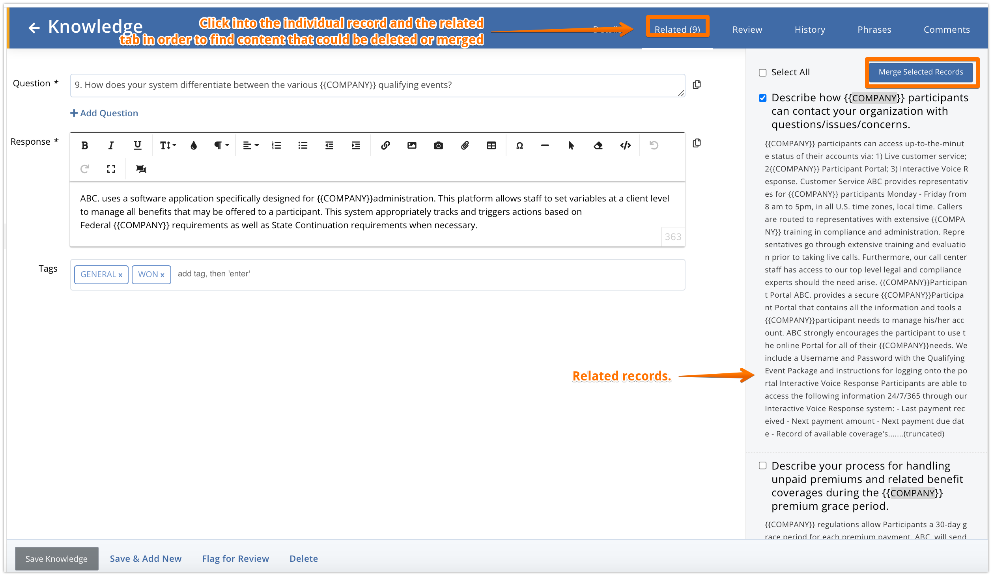Click Merge Selected Records button

tap(921, 72)
